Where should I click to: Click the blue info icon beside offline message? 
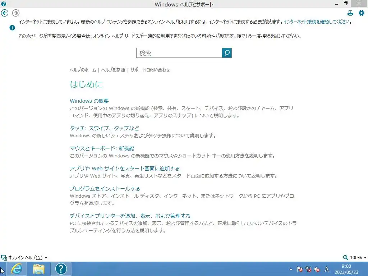(12, 28)
